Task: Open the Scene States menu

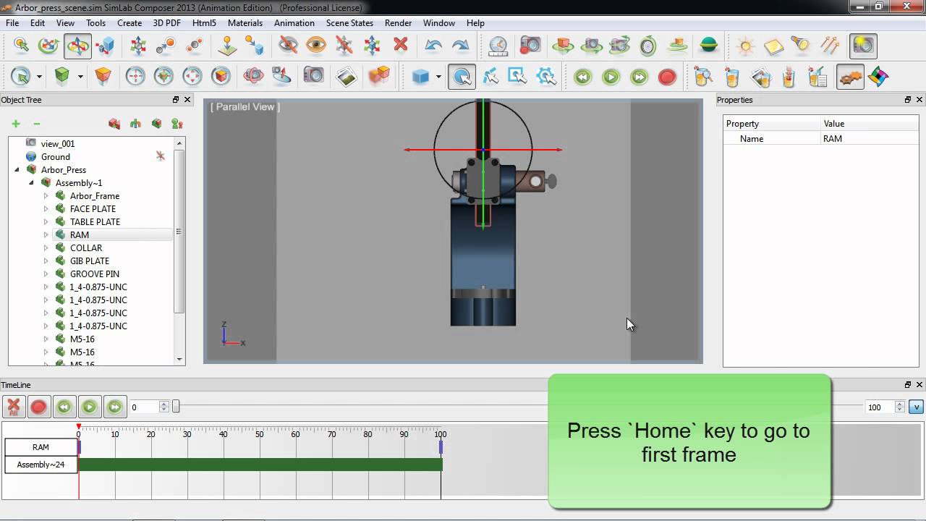Action: tap(349, 23)
